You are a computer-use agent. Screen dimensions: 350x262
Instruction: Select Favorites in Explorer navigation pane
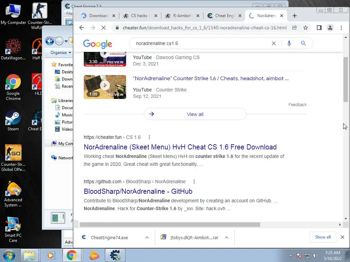(62, 64)
